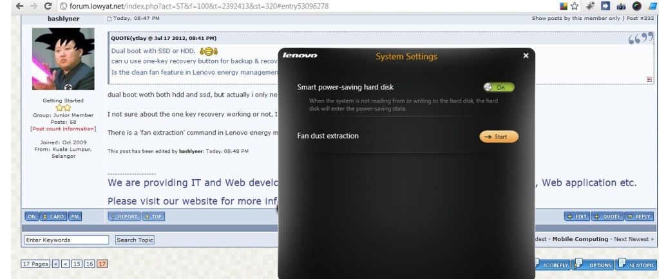This screenshot has height=279, width=659.
Task: Open page 16 of the topic
Action: [89, 264]
